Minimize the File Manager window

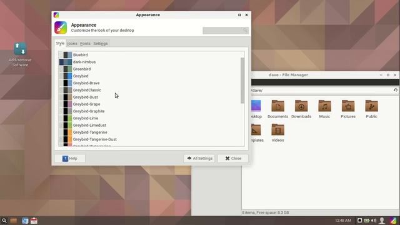[381, 75]
